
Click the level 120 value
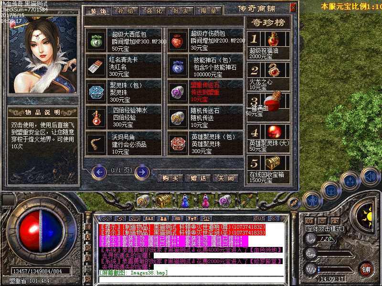(x=325, y=239)
